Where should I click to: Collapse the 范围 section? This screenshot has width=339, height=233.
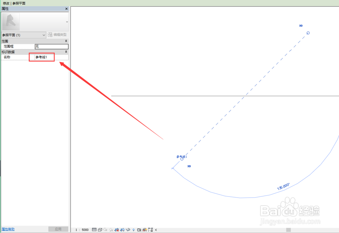click(x=66, y=41)
